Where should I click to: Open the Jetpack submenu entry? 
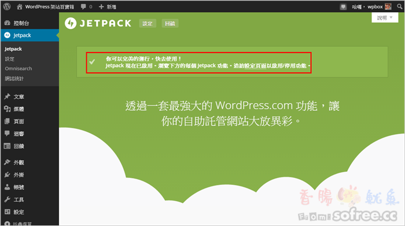pos(13,49)
